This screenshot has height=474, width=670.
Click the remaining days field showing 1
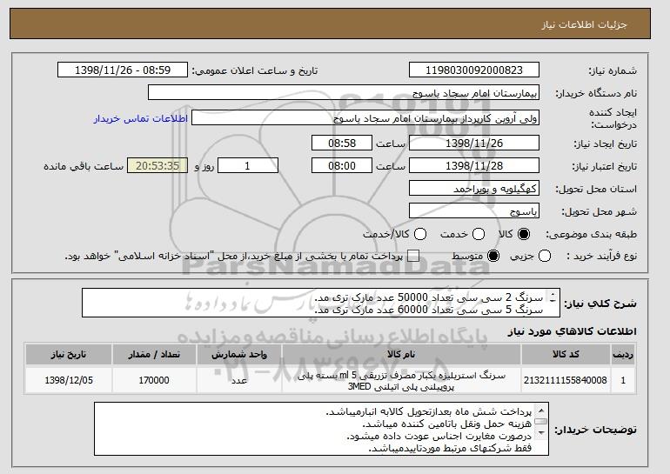(x=248, y=166)
